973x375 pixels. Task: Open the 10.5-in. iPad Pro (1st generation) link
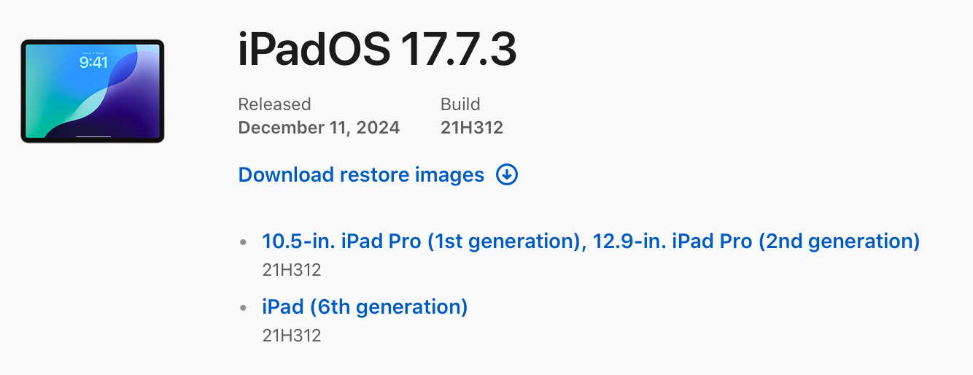pos(421,241)
